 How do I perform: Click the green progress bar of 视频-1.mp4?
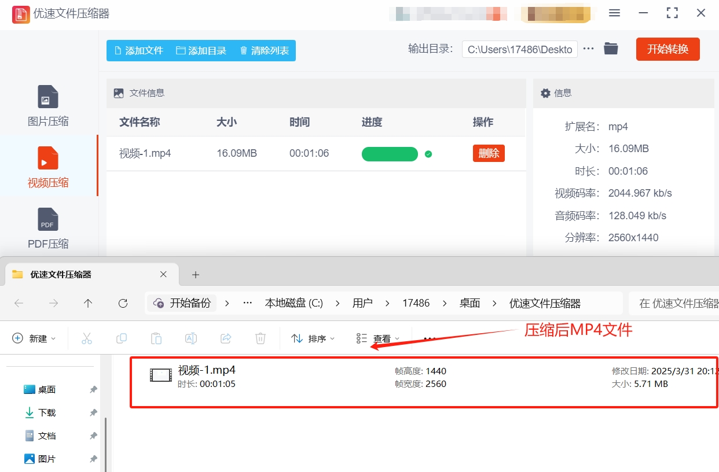click(x=390, y=154)
